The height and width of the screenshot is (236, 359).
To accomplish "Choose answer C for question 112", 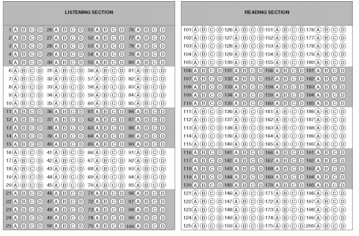I will pos(212,119).
